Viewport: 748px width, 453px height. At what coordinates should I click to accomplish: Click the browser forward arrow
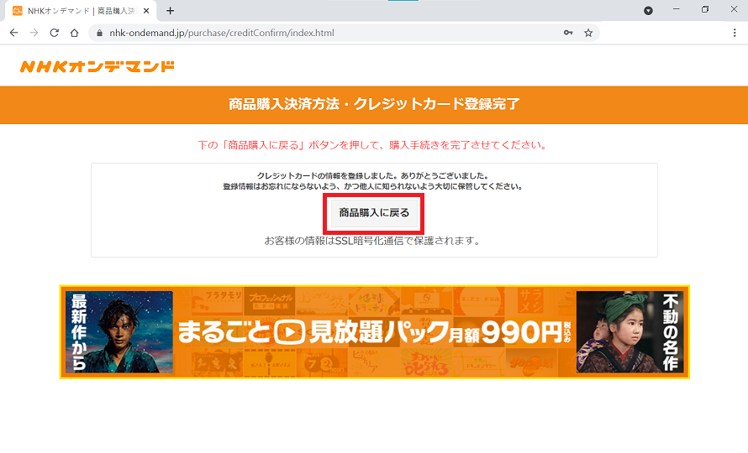tap(34, 33)
